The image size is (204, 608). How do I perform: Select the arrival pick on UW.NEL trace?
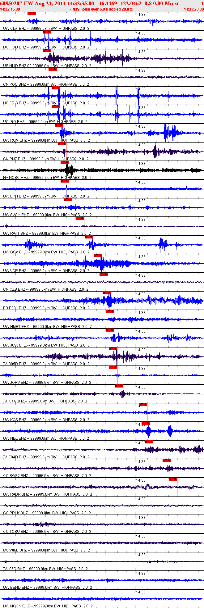(x=146, y=423)
